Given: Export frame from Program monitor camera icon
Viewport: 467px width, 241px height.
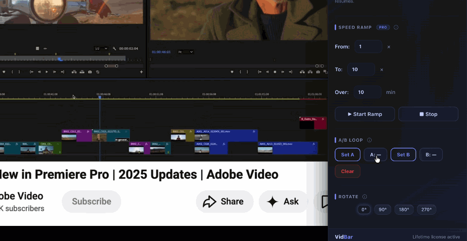Looking at the screenshot, I should pyautogui.click(x=318, y=72).
